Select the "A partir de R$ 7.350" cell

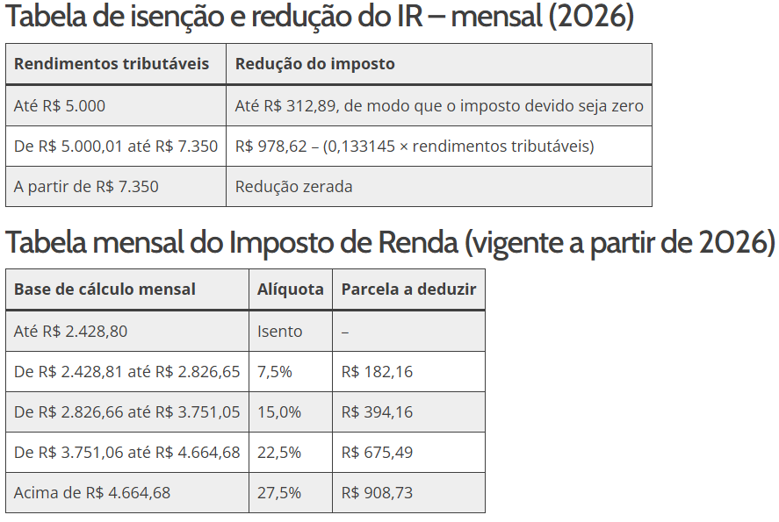86,187
